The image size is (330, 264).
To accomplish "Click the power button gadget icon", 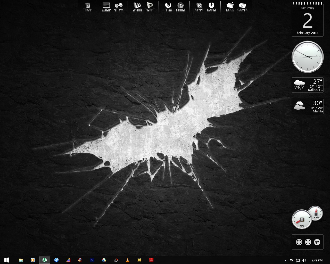I will click(x=299, y=242).
